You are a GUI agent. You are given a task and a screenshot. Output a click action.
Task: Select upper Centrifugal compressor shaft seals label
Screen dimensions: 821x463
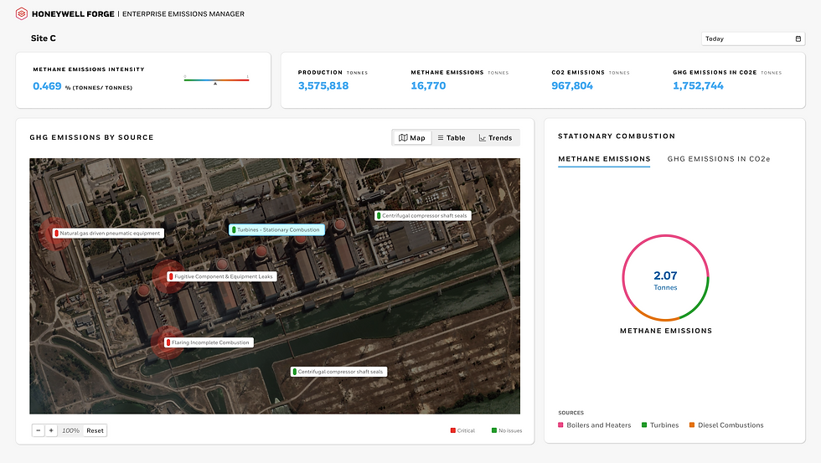[x=423, y=215]
